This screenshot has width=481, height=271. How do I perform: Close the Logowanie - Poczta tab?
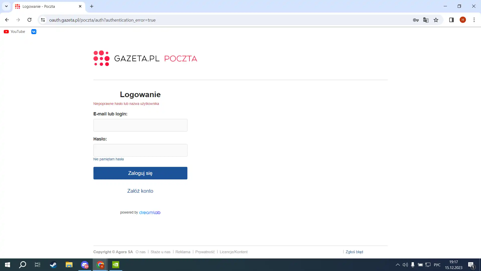80,6
